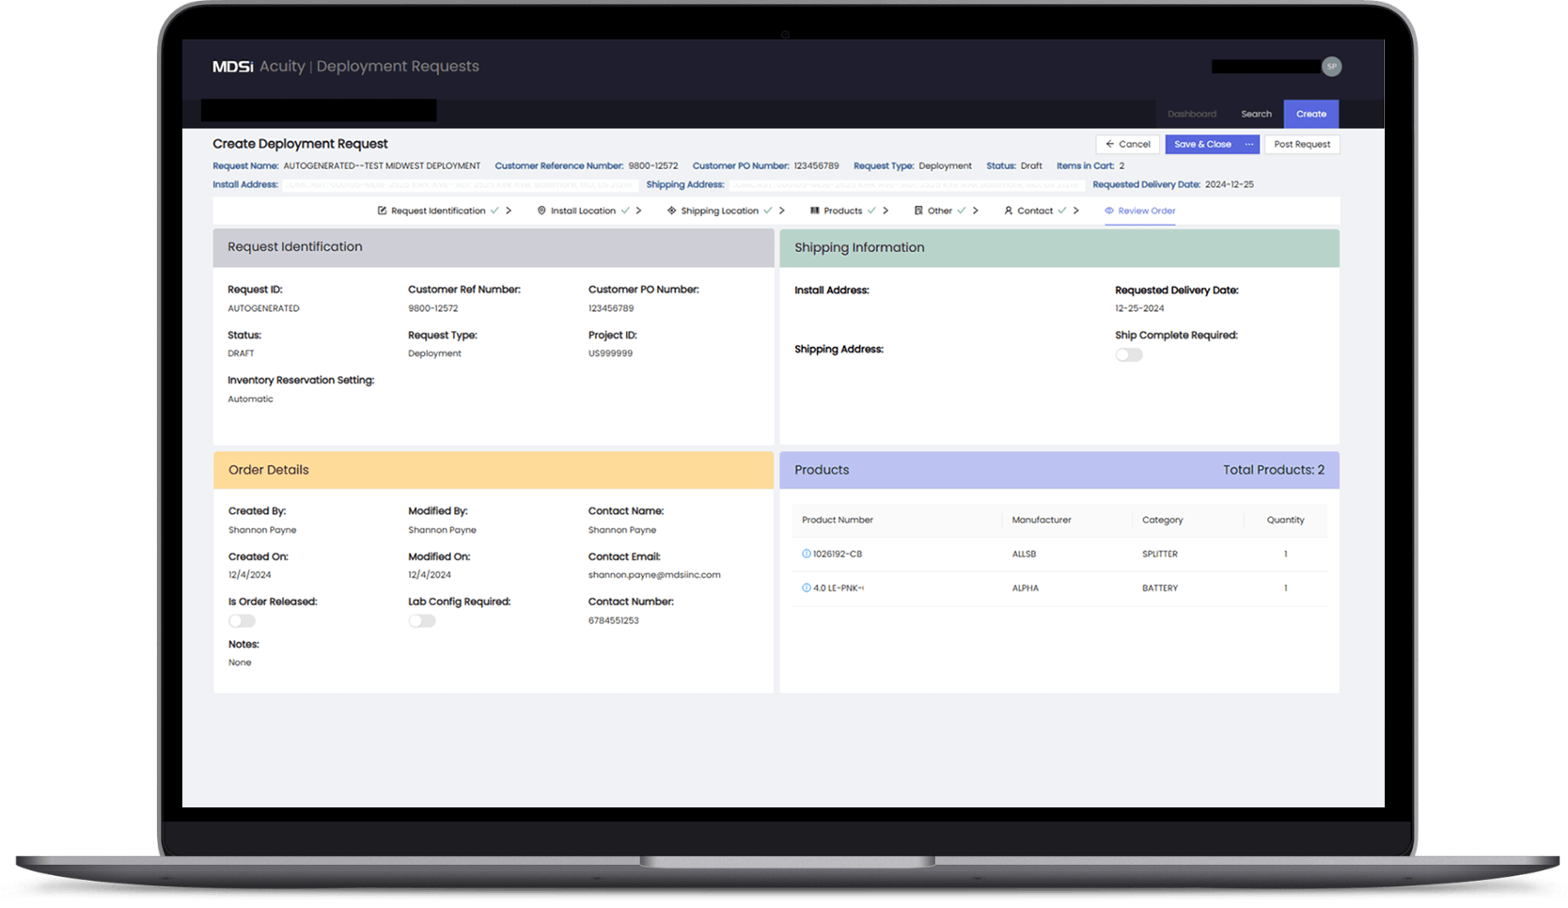
Task: Click contact number 6784551253
Action: point(614,620)
